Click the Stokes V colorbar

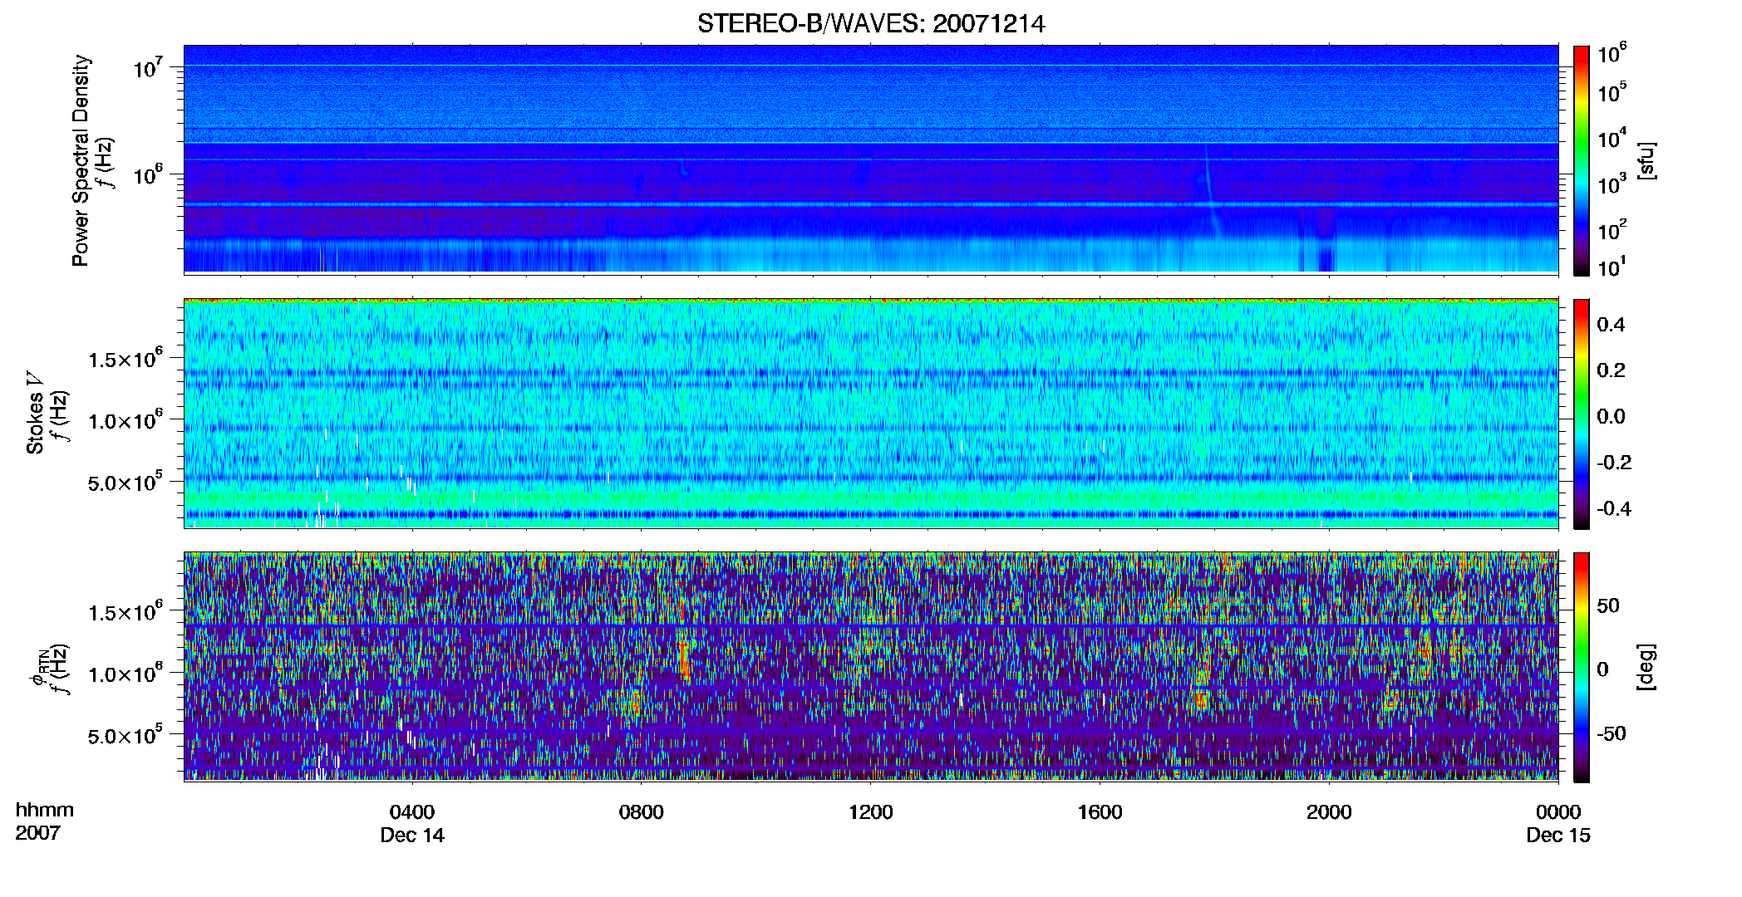pos(1582,414)
